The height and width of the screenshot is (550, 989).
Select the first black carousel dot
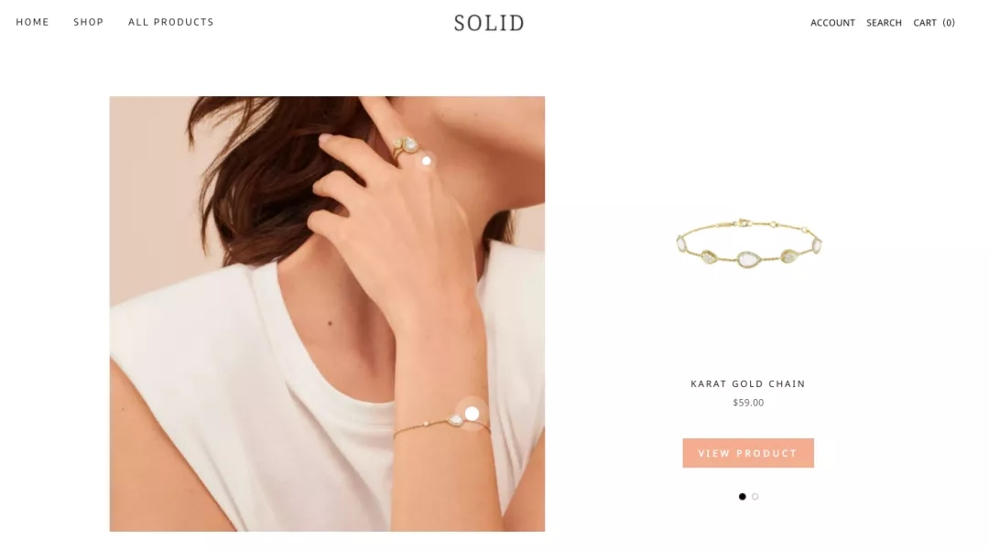(x=743, y=496)
